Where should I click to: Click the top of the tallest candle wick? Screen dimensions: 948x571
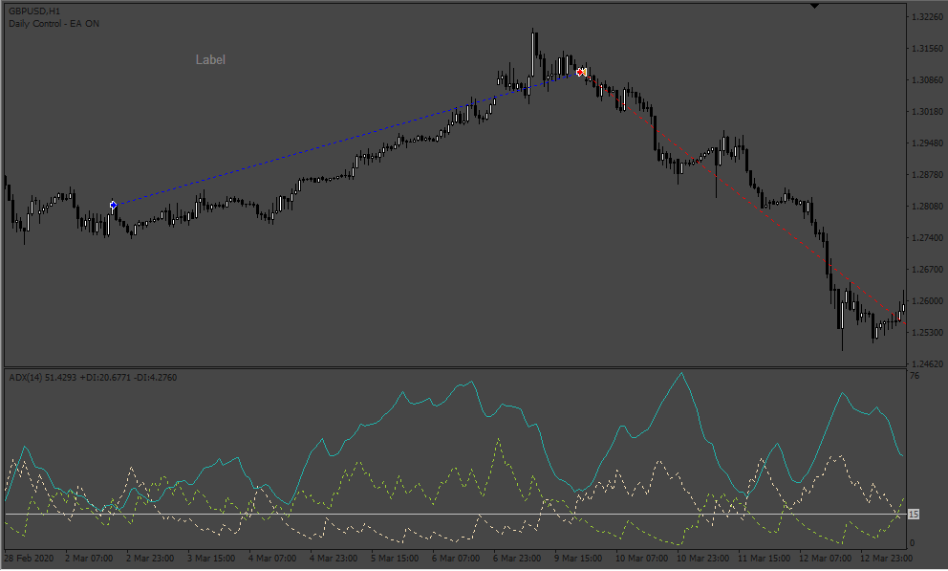click(532, 29)
